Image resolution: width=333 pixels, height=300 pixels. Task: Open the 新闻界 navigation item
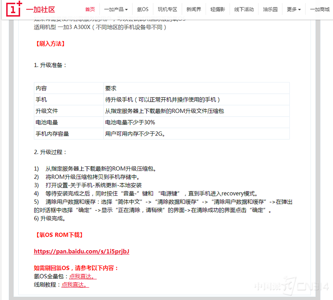(x=194, y=9)
